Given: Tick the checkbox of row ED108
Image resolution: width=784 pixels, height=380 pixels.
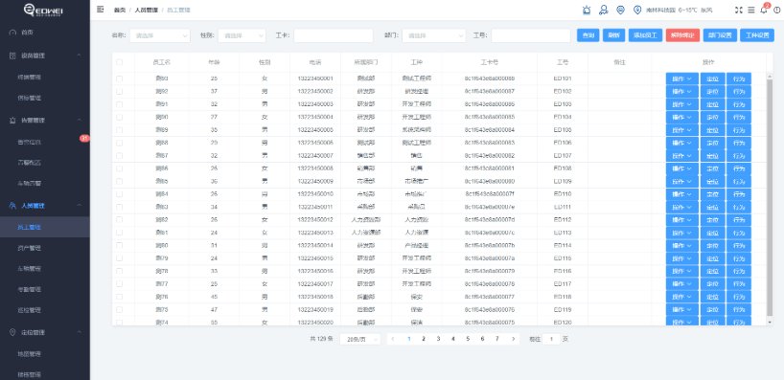Looking at the screenshot, I should 119,168.
